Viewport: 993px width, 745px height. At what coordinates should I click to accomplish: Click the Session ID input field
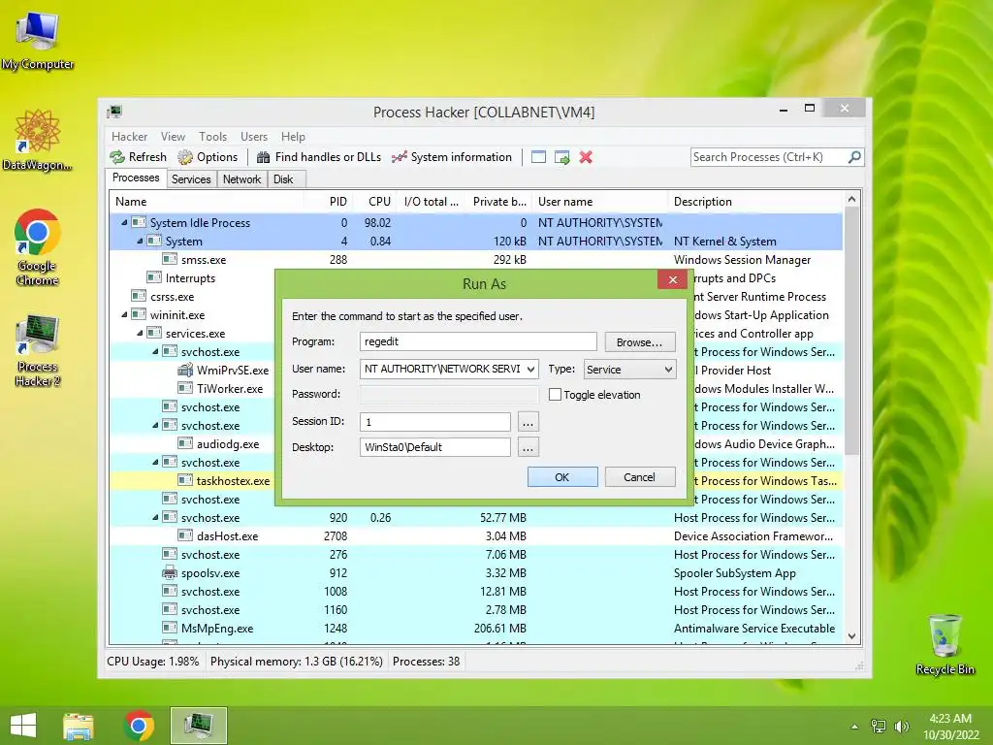pyautogui.click(x=435, y=422)
